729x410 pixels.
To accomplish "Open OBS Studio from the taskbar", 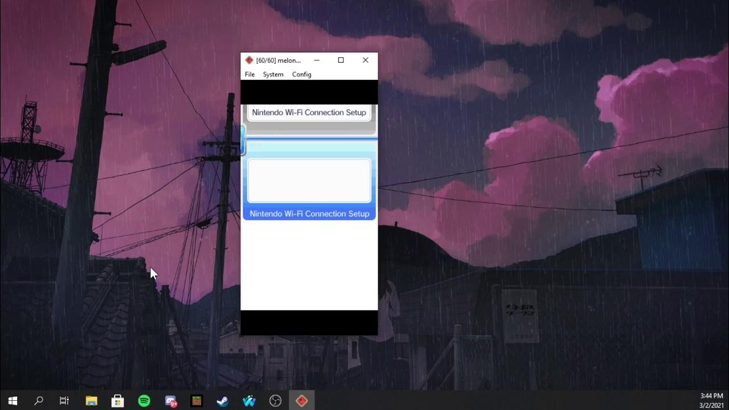I will 275,401.
